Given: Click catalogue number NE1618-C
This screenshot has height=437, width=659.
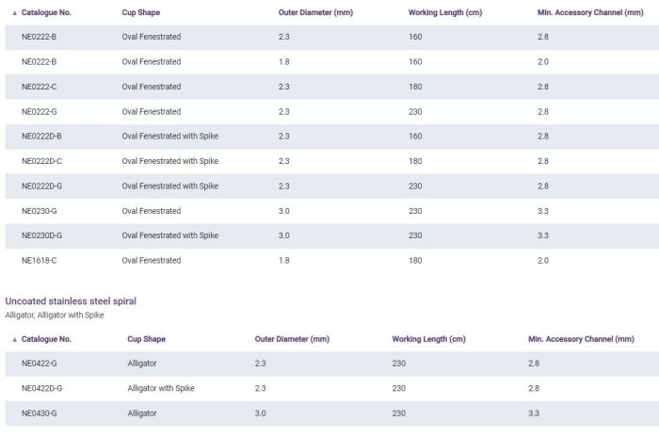Looking at the screenshot, I should point(39,259).
